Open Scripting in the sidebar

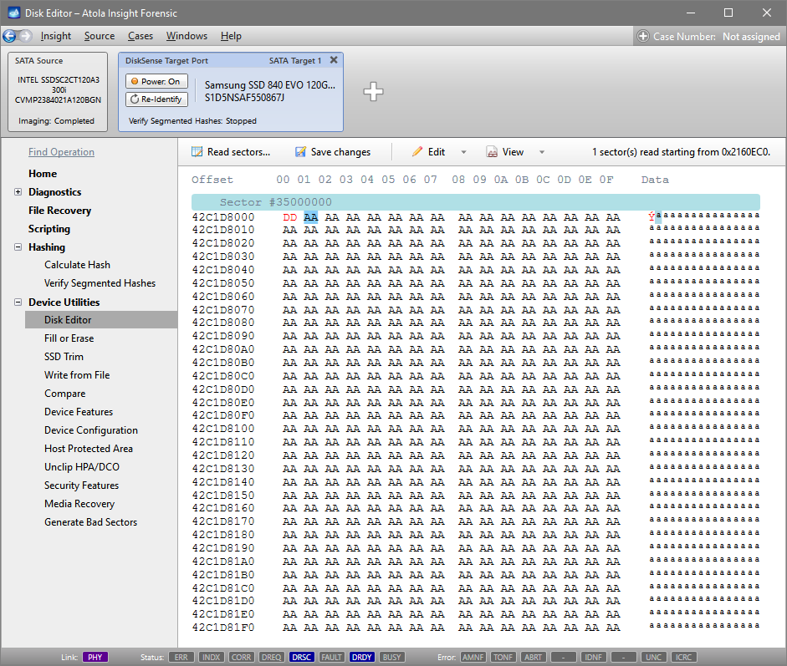(x=49, y=229)
